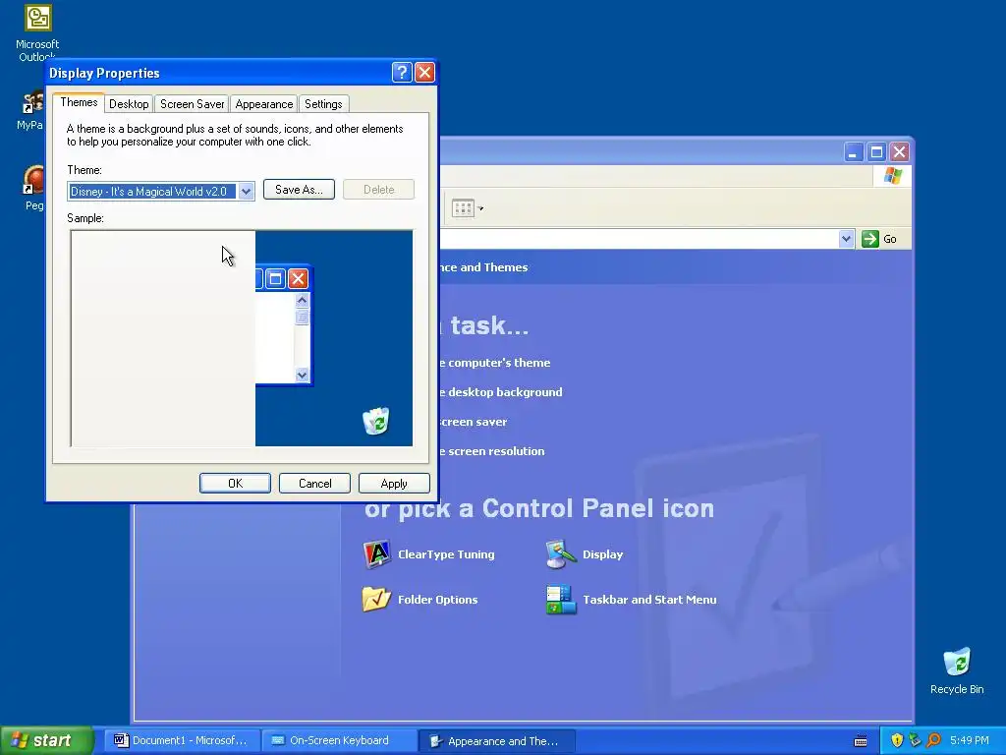Switch to On-Screen Keyboard taskbar button
This screenshot has height=755, width=1006.
pos(340,741)
